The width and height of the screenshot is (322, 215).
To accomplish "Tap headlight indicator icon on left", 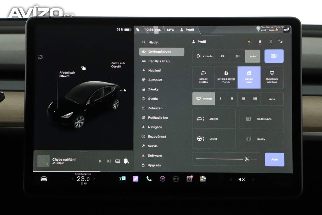I will [x=41, y=57].
